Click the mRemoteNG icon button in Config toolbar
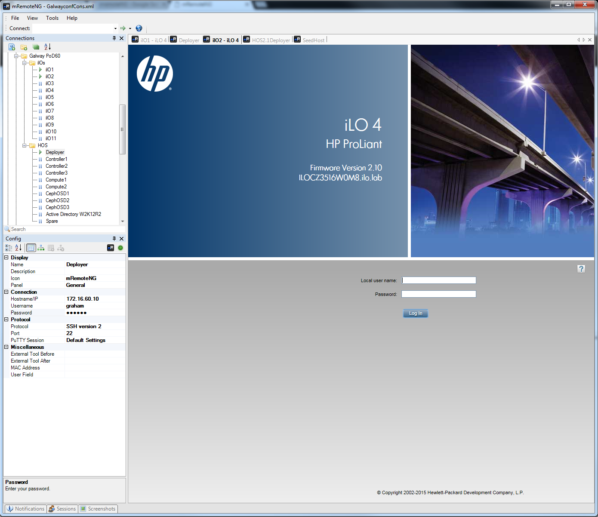 (111, 248)
